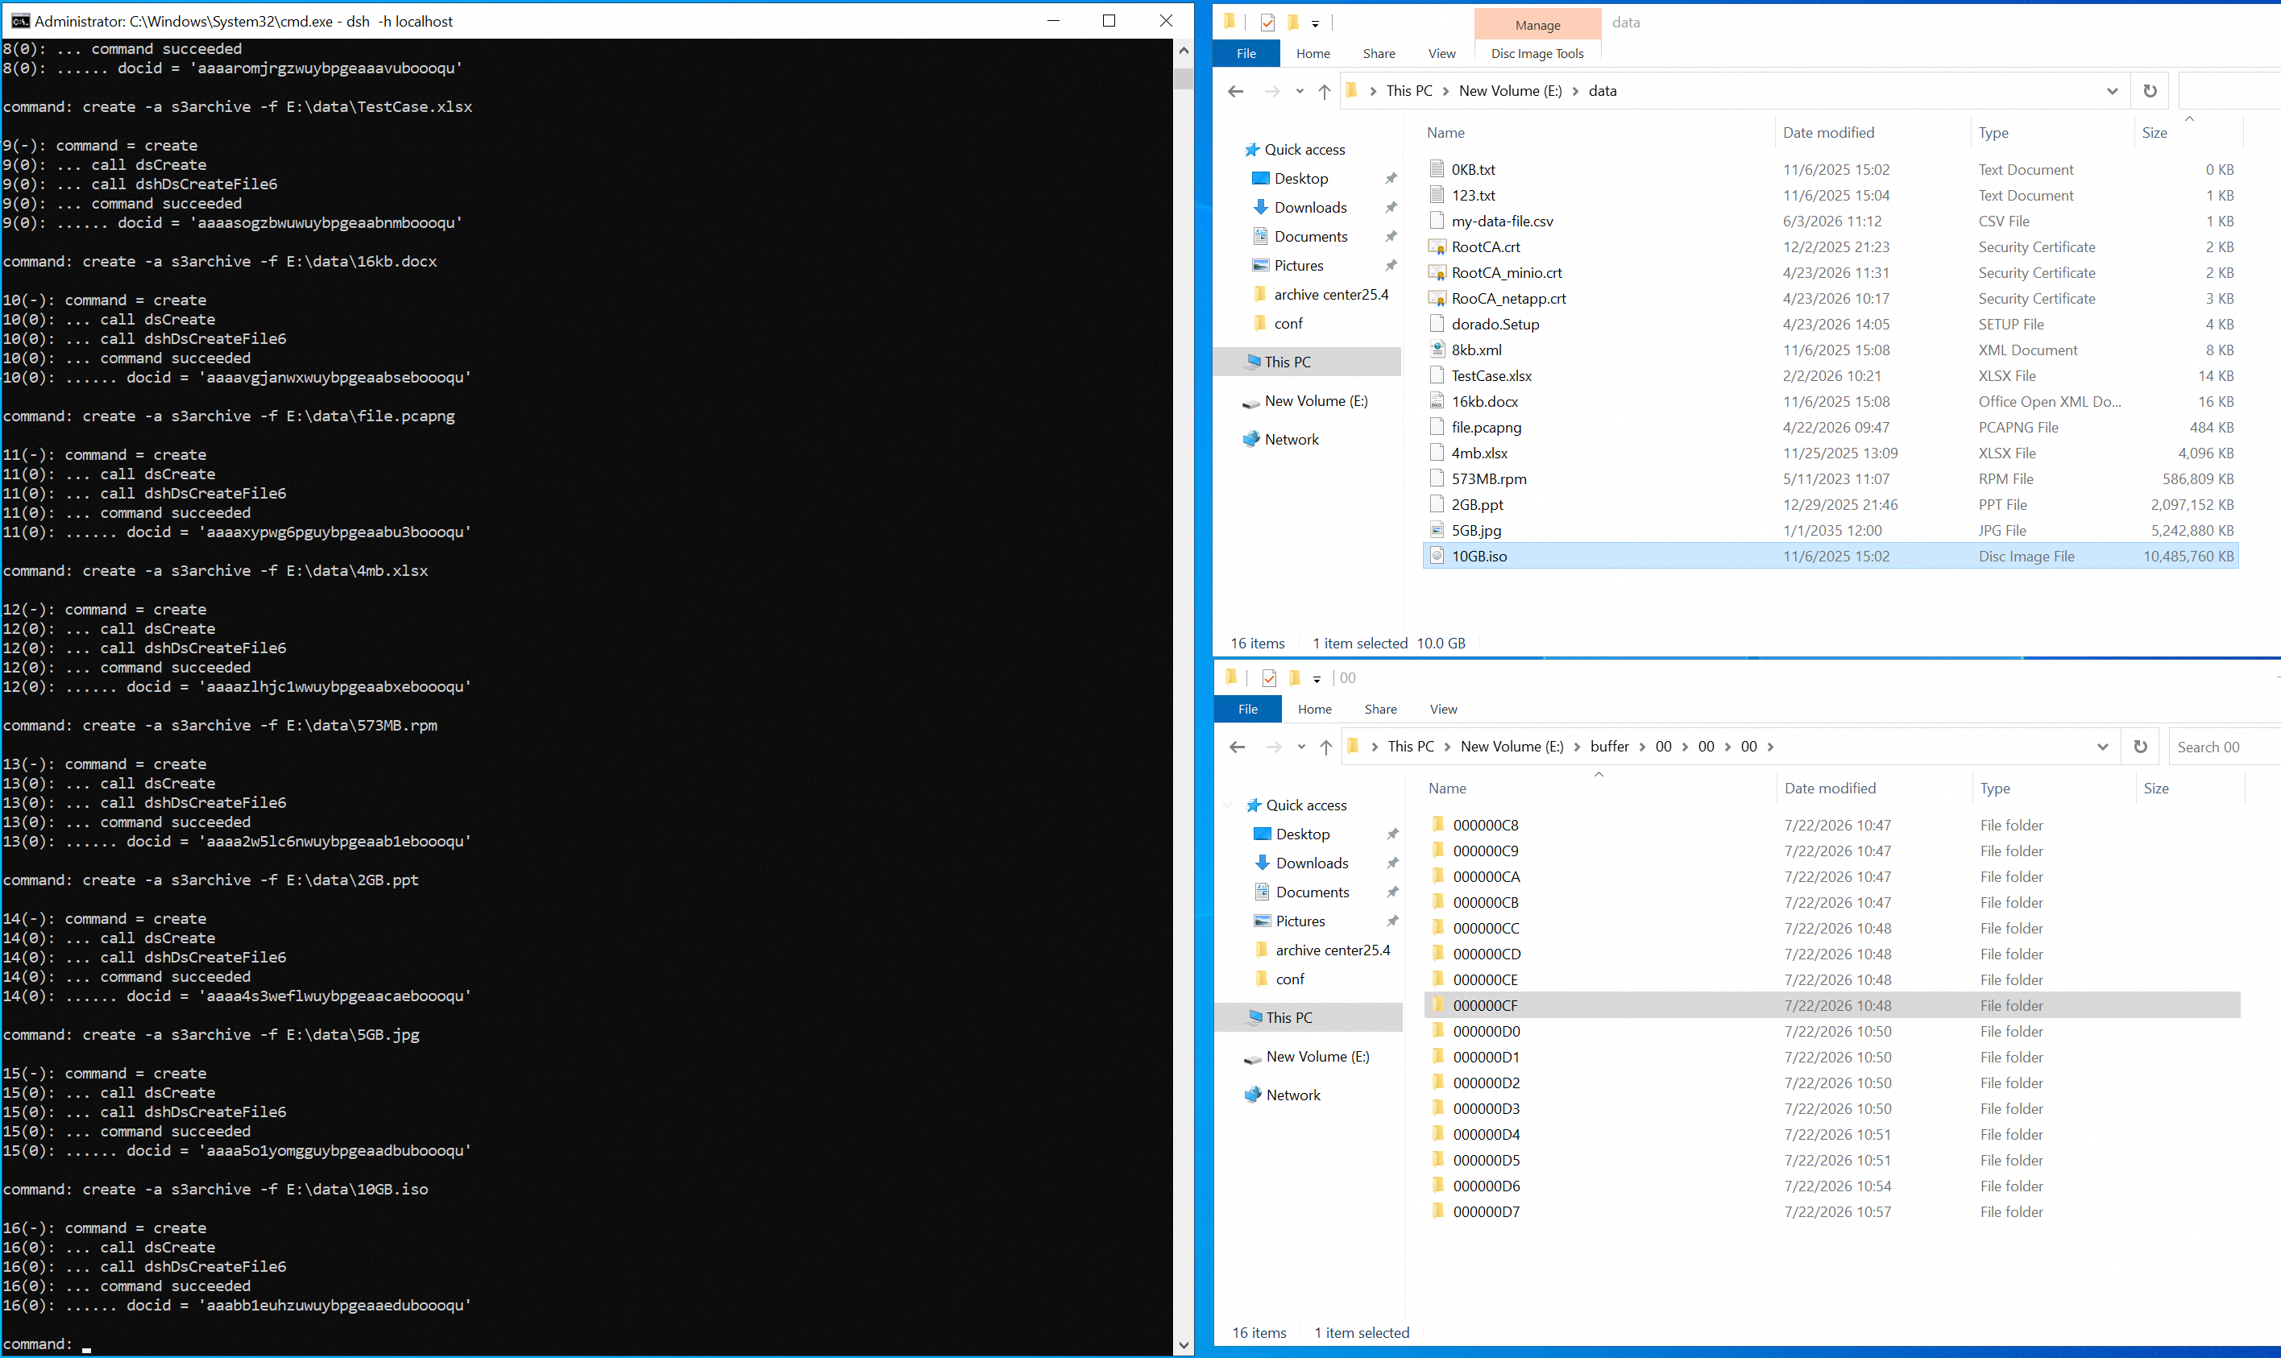The height and width of the screenshot is (1358, 2281).
Task: Open recent locations dropdown in data window
Action: coord(1300,90)
